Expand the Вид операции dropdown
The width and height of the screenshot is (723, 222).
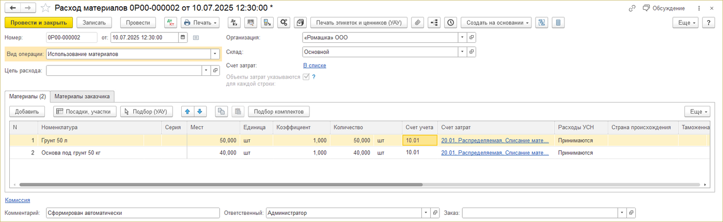click(214, 54)
